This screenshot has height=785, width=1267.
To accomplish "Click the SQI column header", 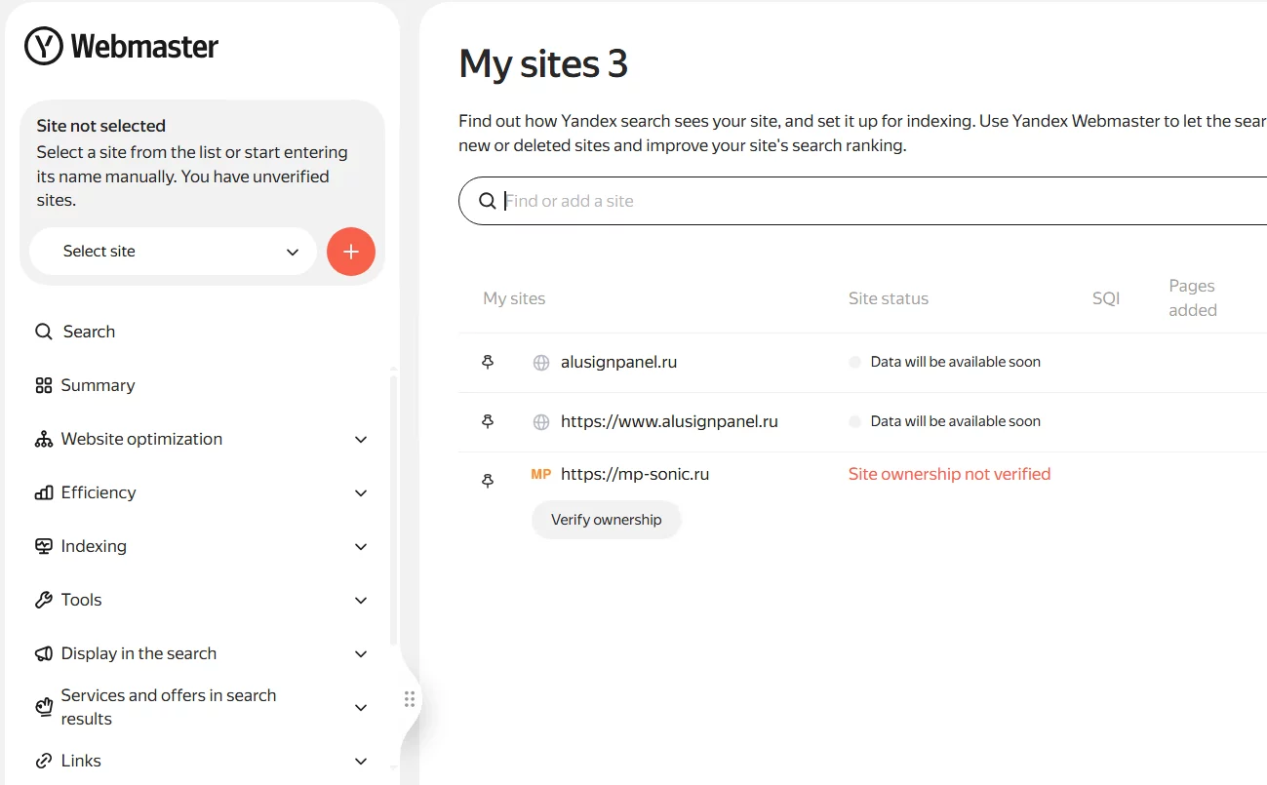I will coord(1106,298).
